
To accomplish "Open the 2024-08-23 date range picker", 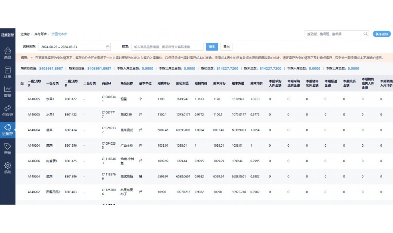I will [72, 47].
